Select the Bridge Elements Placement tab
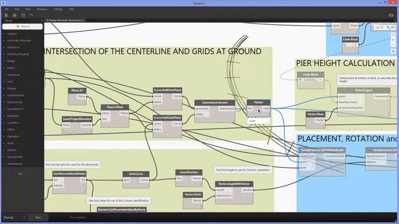This screenshot has width=399, height=224. point(65,21)
